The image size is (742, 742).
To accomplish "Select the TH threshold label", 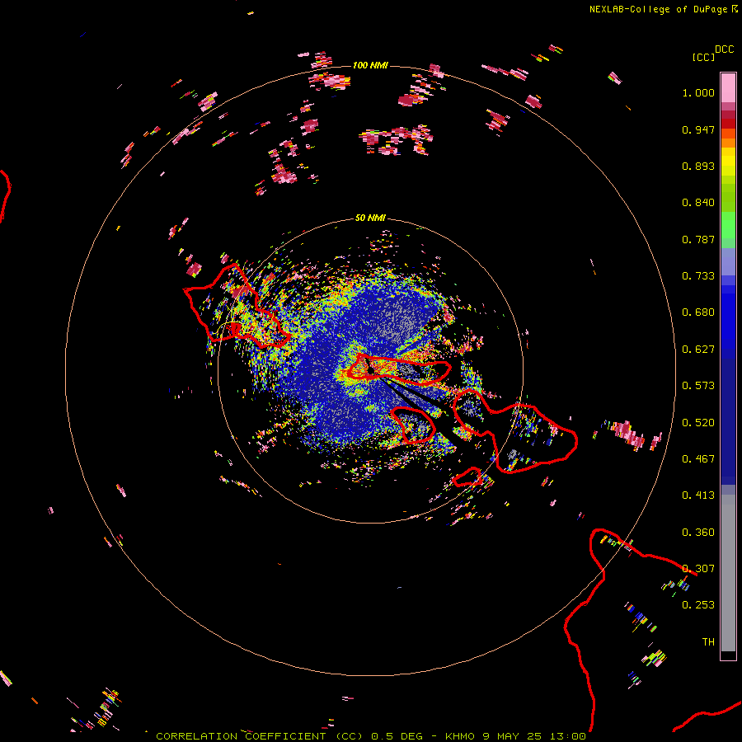I will (x=708, y=642).
